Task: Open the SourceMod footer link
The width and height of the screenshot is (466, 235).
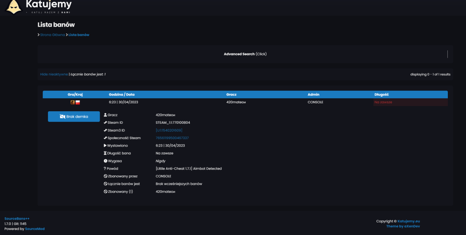Action: [x=35, y=229]
